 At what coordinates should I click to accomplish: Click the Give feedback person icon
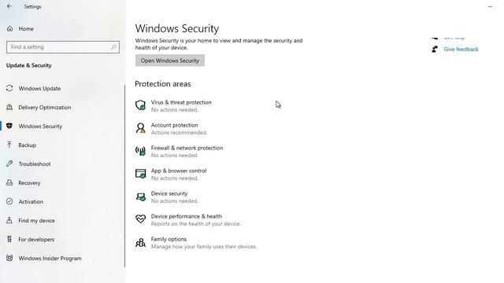pos(435,49)
